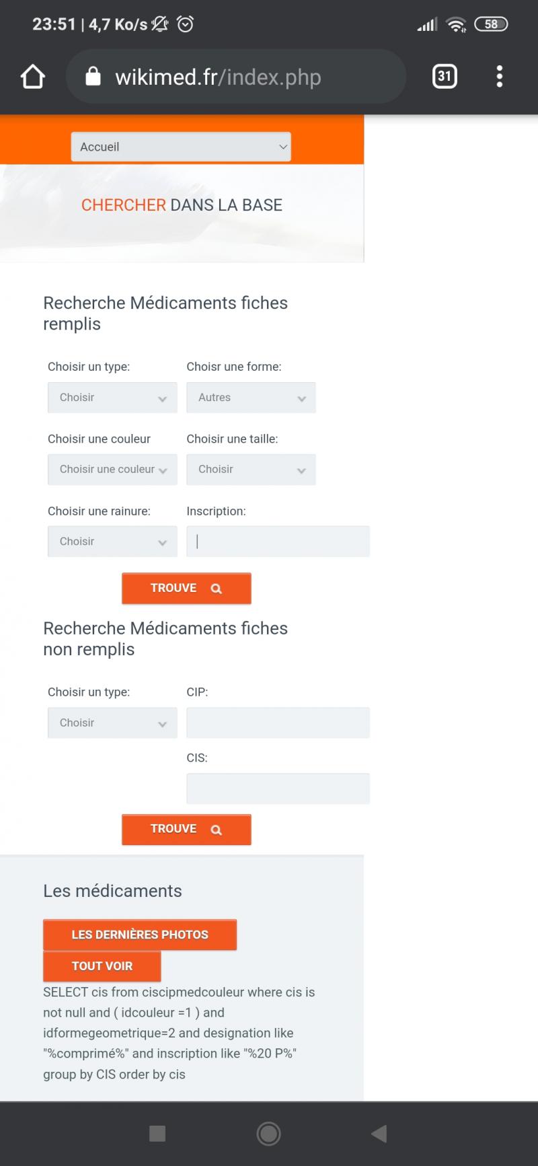Open the 'Choisir une taille' dropdown
Viewport: 538px width, 1166px height.
pos(251,470)
